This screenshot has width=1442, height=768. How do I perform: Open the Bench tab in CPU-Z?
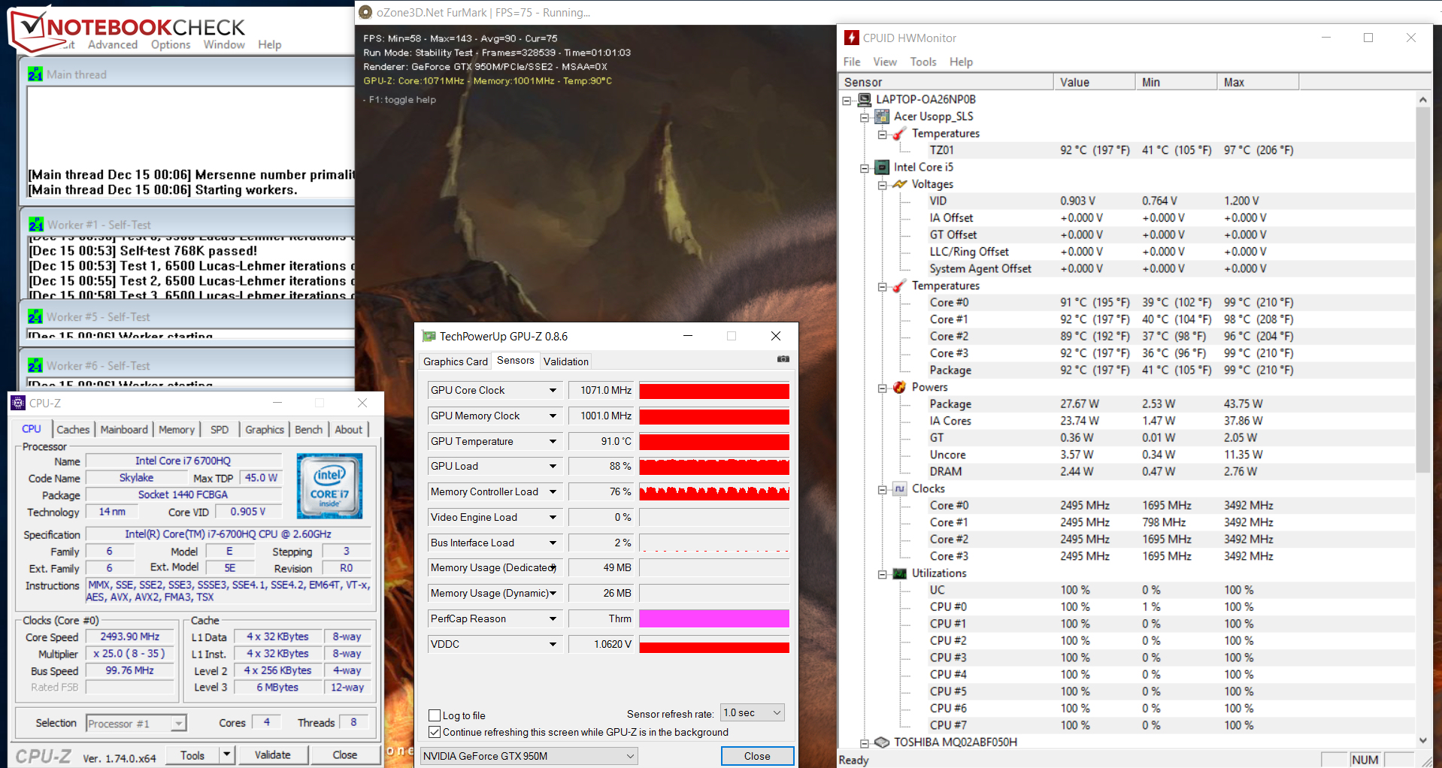[308, 429]
